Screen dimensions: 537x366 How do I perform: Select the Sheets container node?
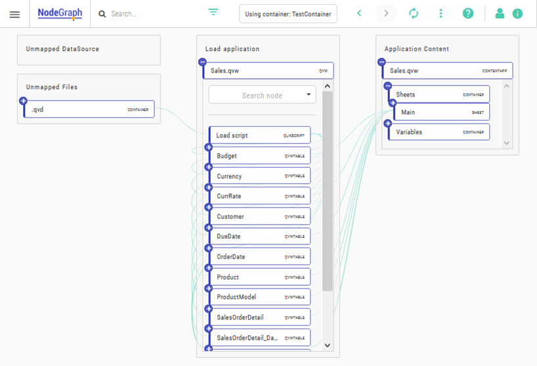(439, 94)
